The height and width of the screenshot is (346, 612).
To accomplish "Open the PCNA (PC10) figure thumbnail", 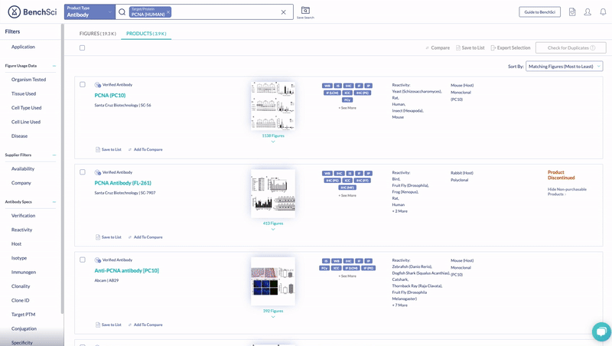I will tap(273, 106).
